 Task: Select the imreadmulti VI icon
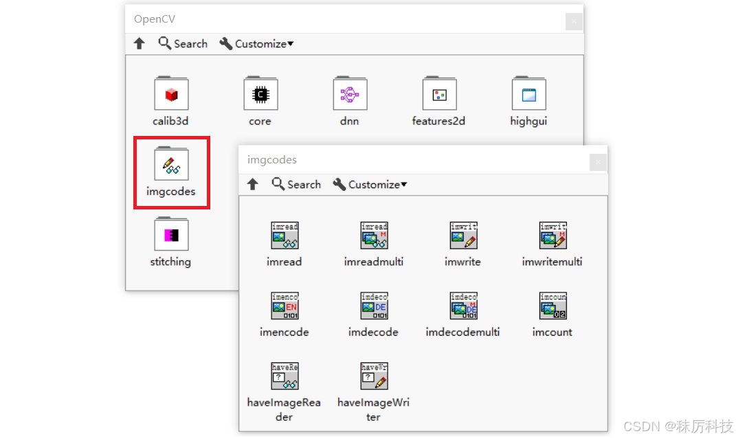[x=374, y=235]
